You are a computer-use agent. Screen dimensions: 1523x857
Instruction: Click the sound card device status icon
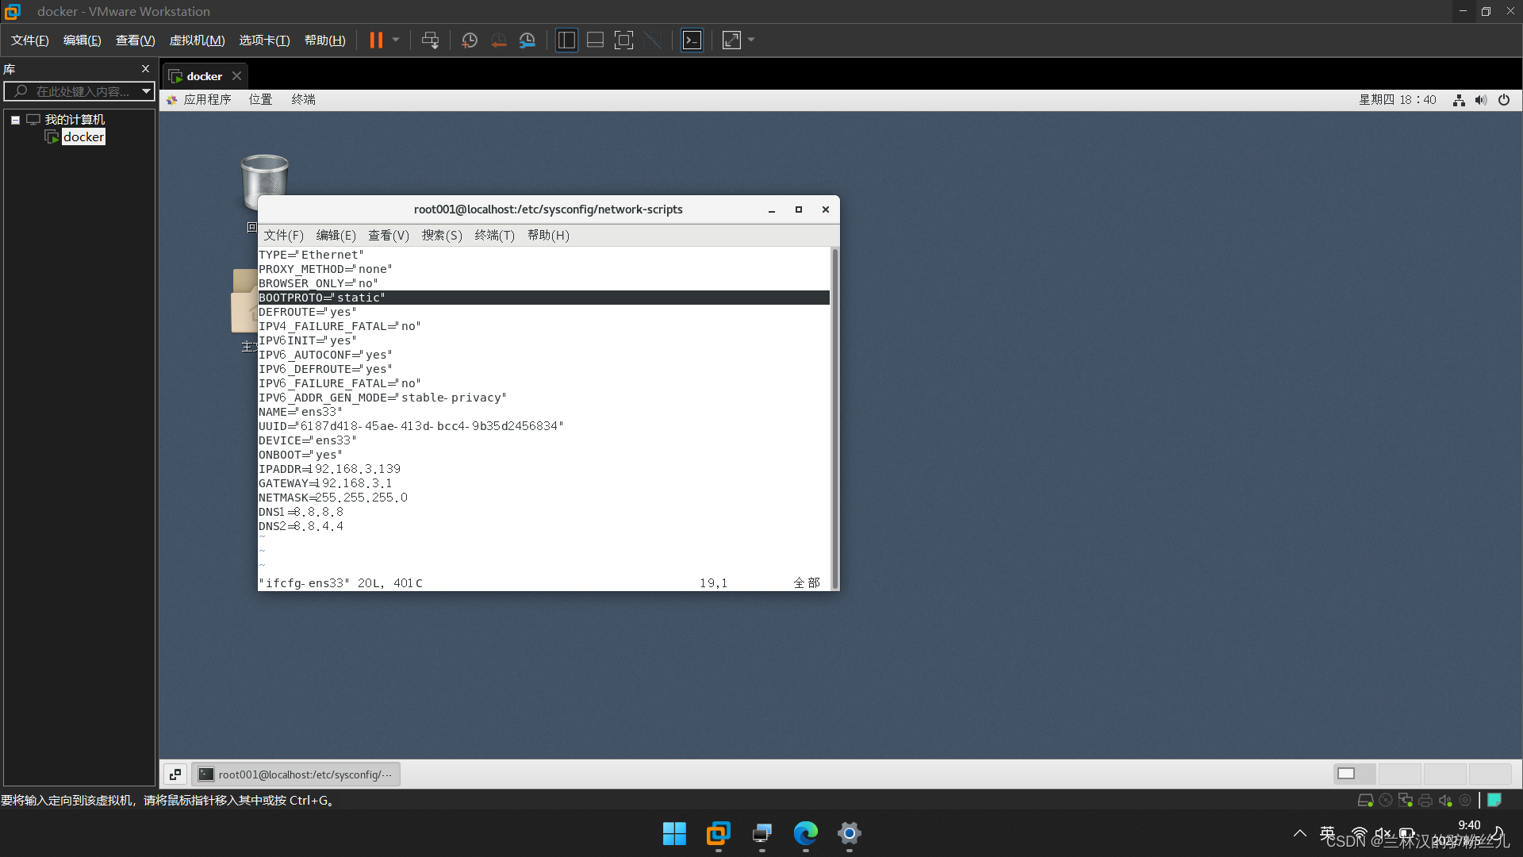pos(1445,801)
